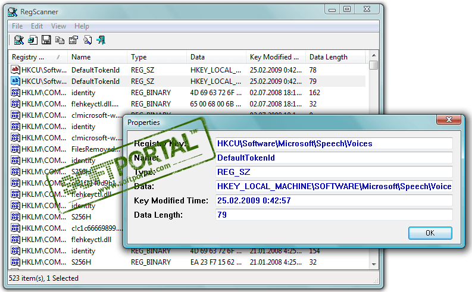The image size is (472, 292).
Task: Click the Data Length field showing 79
Action: 334,215
